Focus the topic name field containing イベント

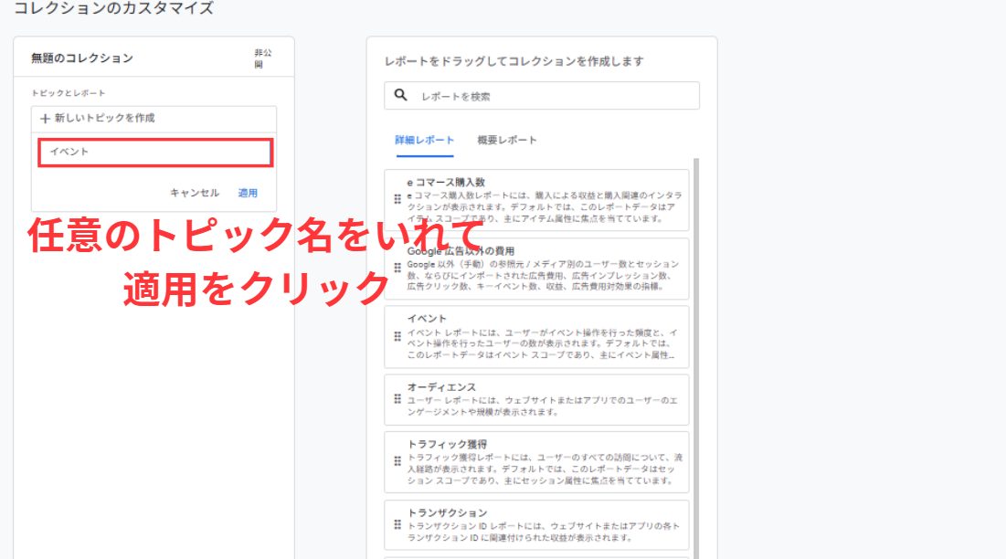point(155,153)
